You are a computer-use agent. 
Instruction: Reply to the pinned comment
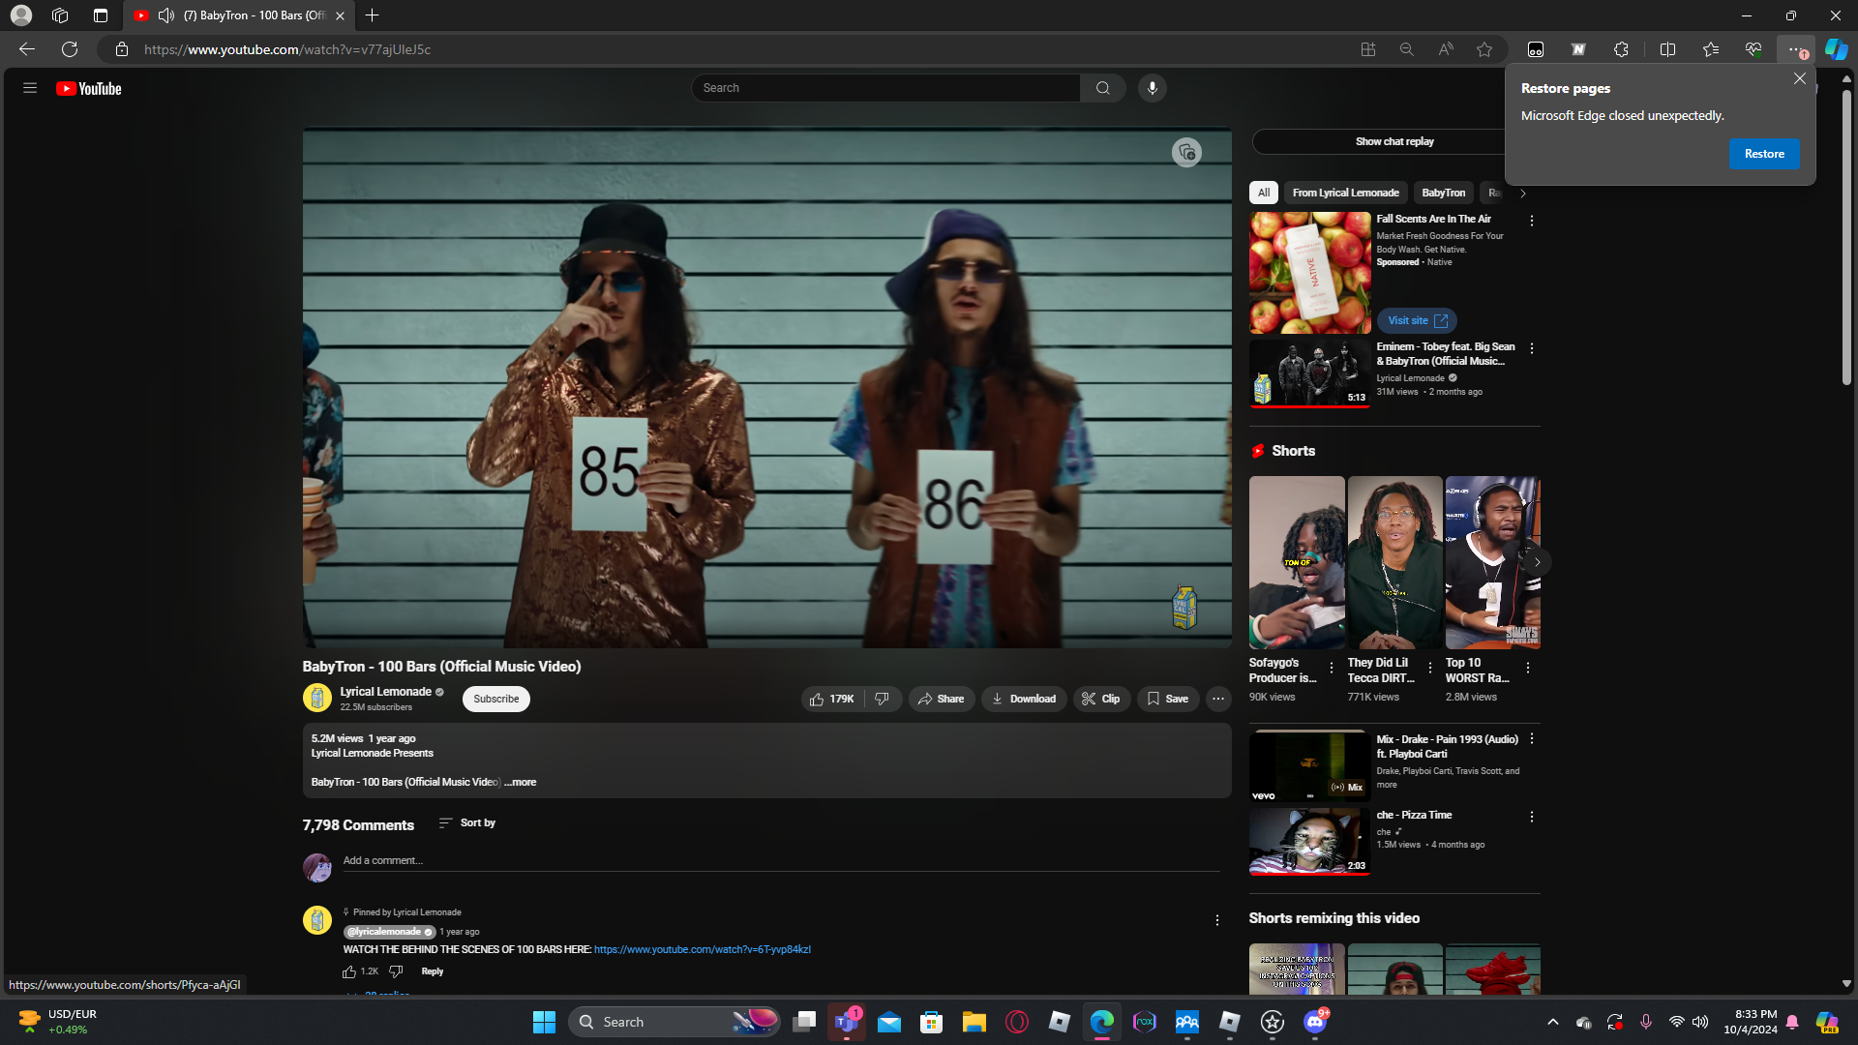(x=433, y=971)
